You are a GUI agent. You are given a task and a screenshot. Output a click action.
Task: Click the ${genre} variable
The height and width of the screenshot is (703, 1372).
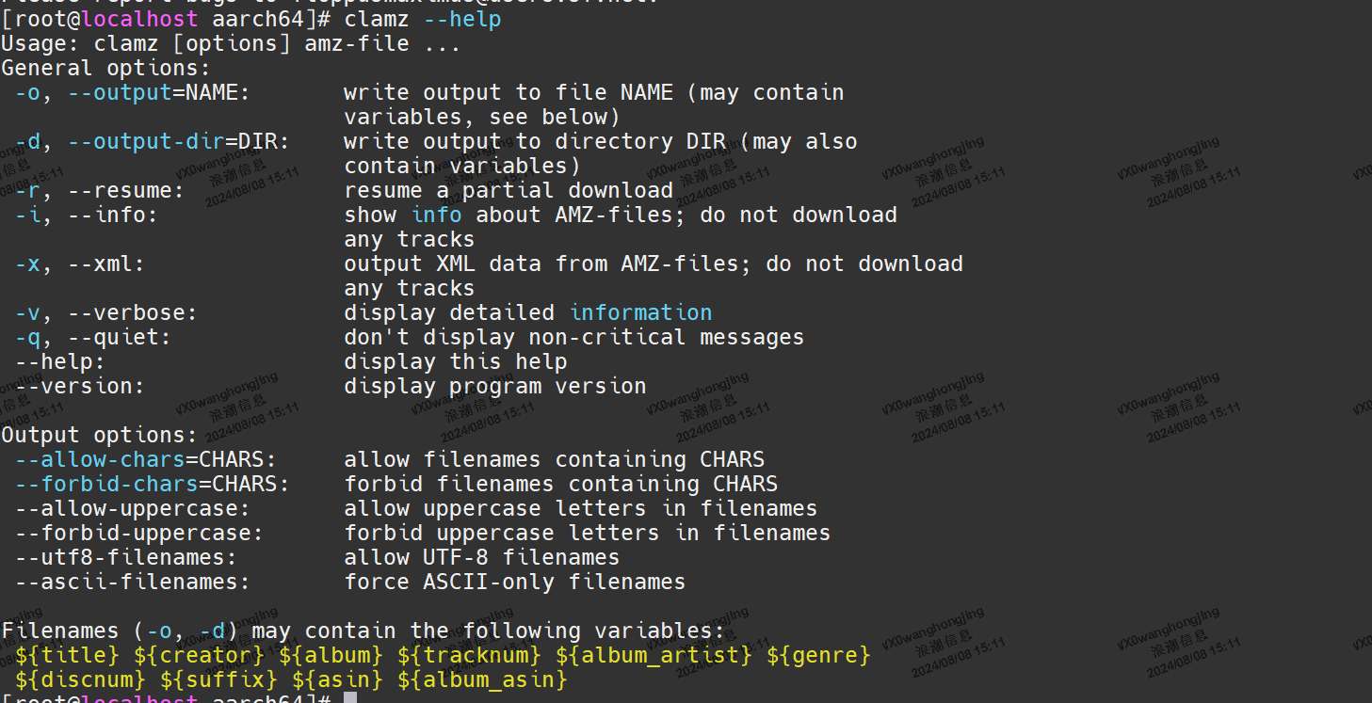[818, 655]
